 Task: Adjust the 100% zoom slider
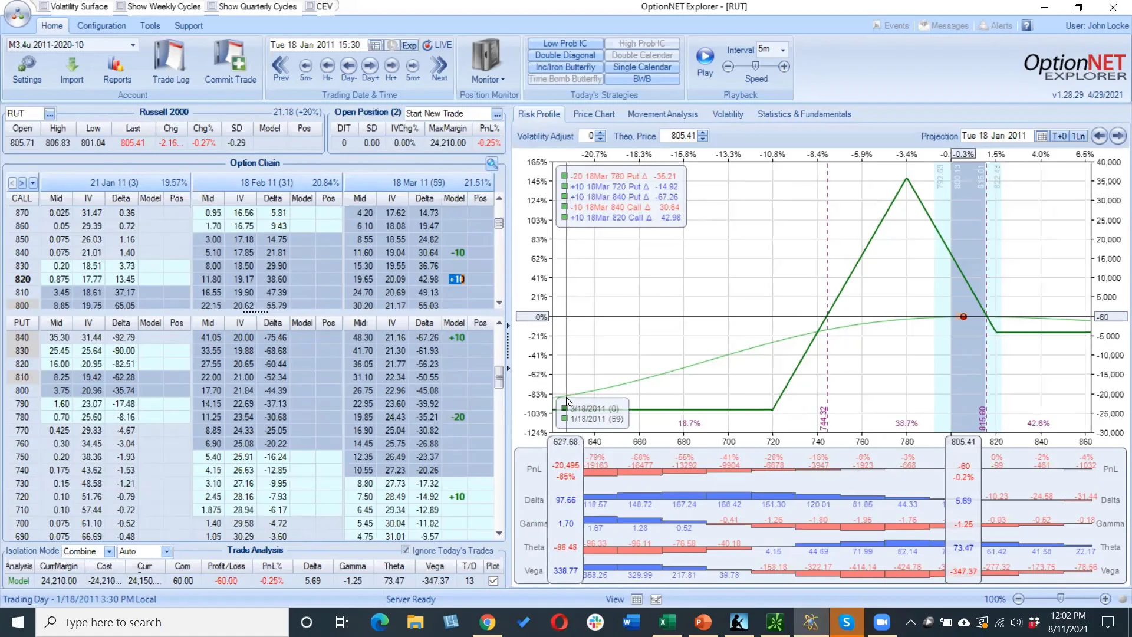tap(1061, 599)
